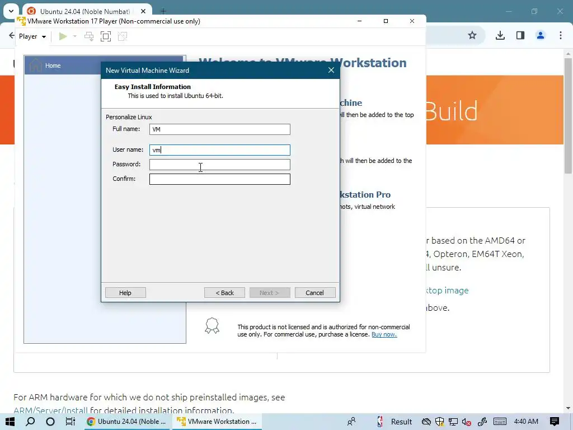Click the Help button in wizard
This screenshot has width=573, height=430.
[125, 292]
